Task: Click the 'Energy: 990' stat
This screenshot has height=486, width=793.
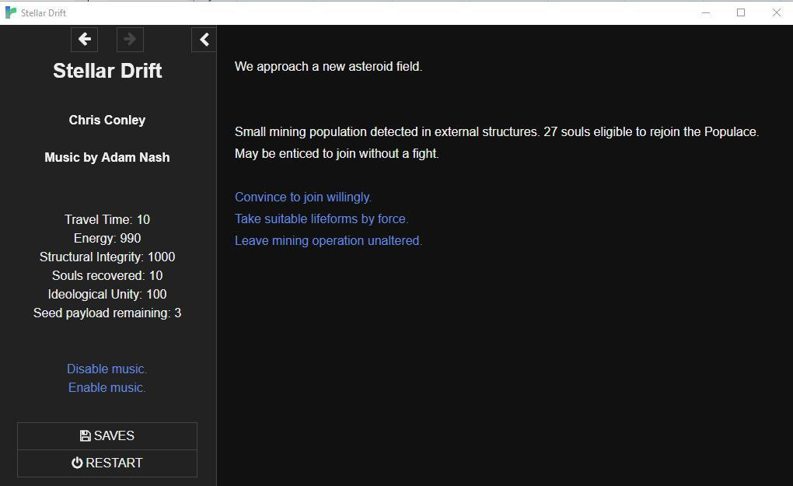Action: [107, 238]
